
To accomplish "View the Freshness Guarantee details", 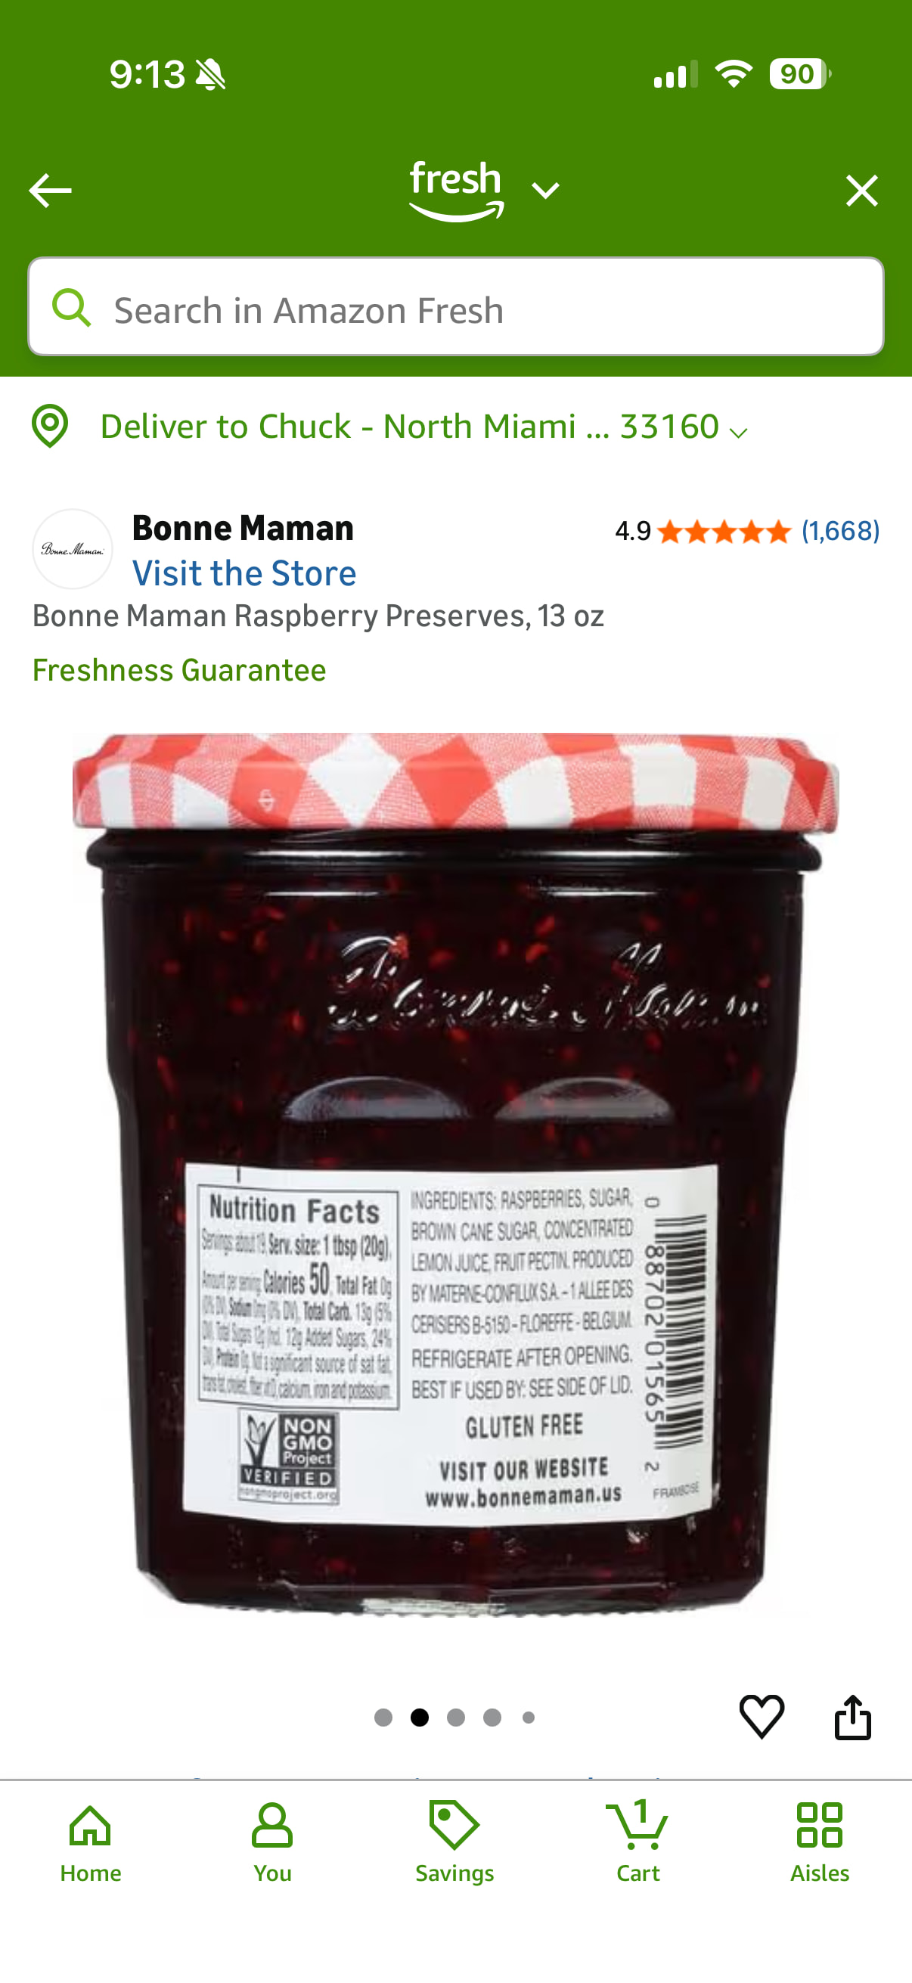I will (179, 670).
